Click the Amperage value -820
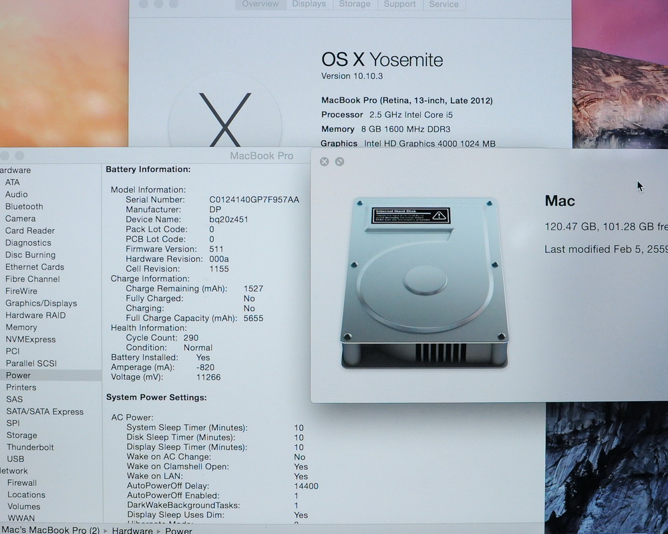The width and height of the screenshot is (668, 534). click(205, 368)
